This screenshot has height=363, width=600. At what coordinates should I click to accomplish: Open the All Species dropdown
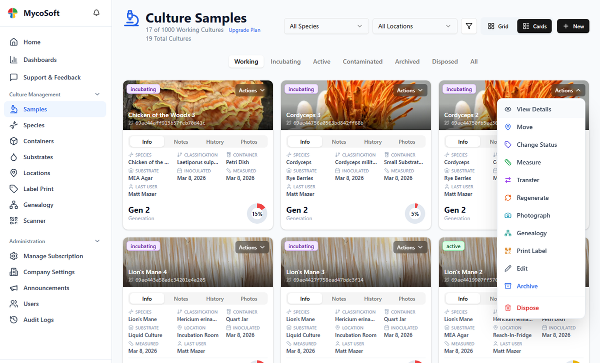coord(326,26)
